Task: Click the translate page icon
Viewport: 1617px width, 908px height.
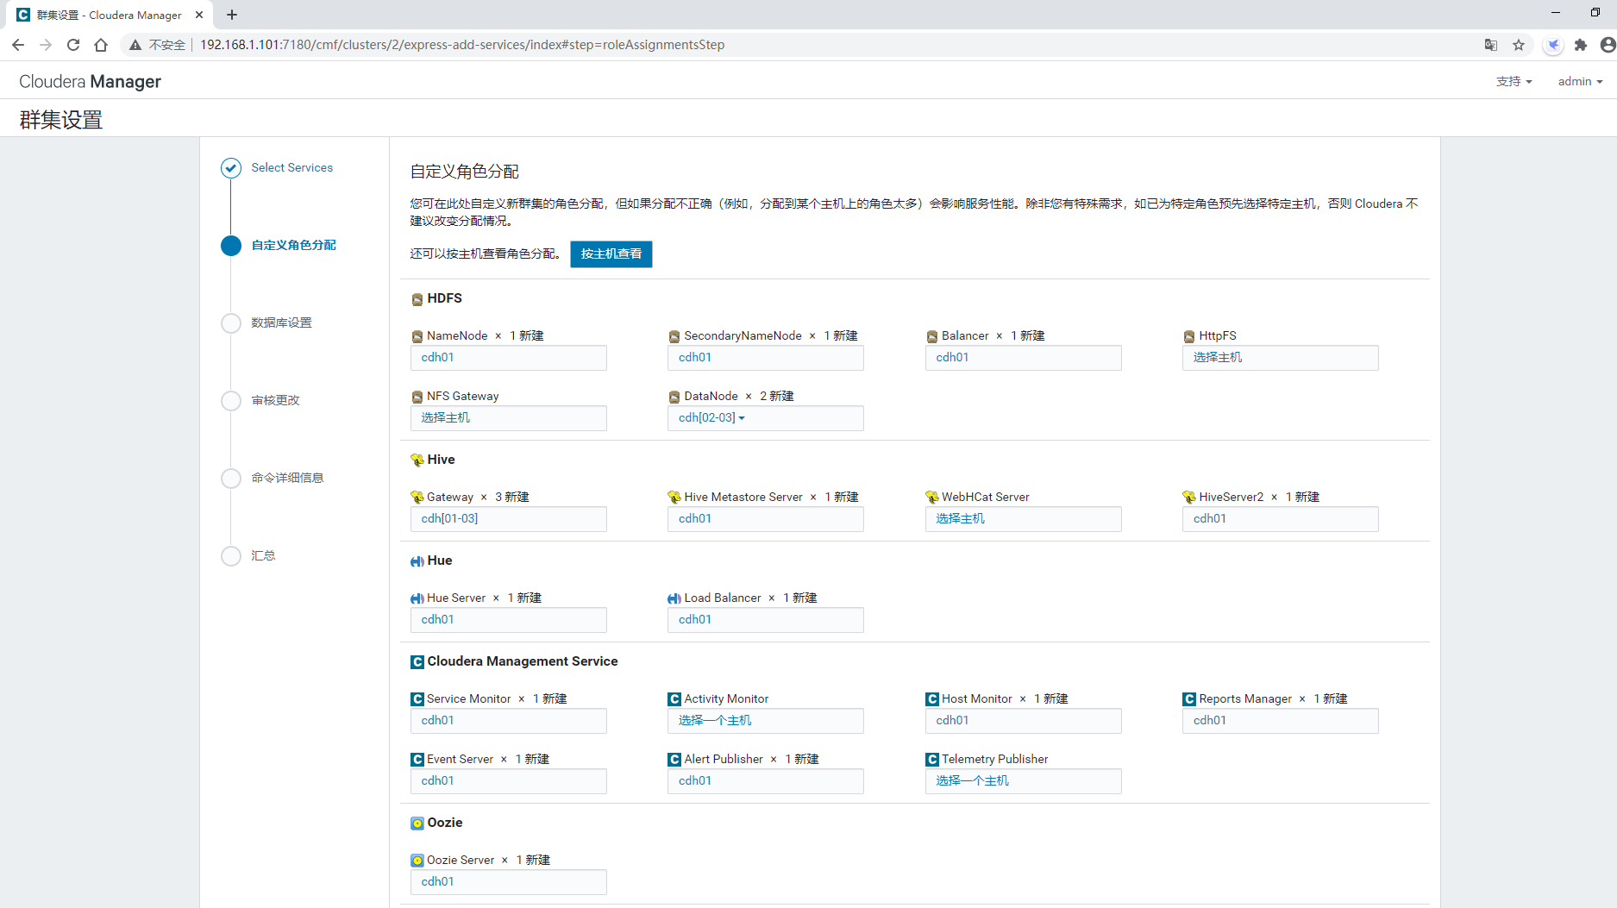Action: [1490, 45]
